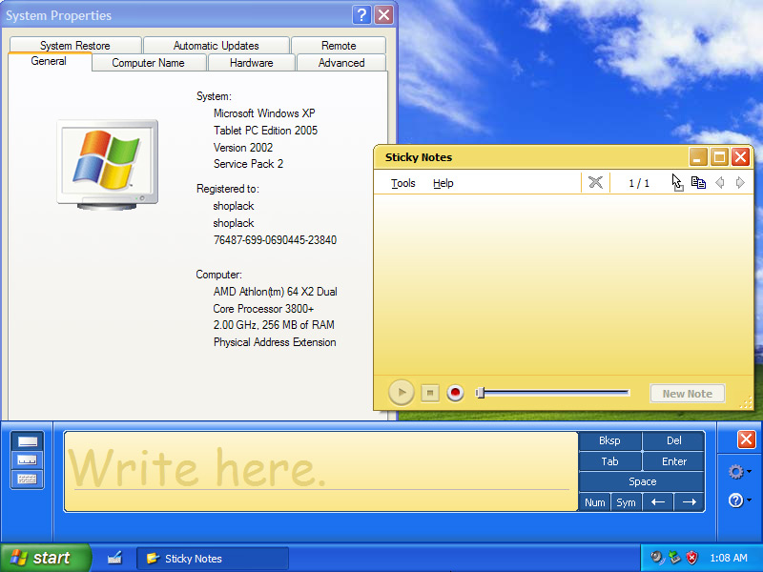Image resolution: width=763 pixels, height=572 pixels.
Task: Open the System Restore tab
Action: click(x=75, y=45)
